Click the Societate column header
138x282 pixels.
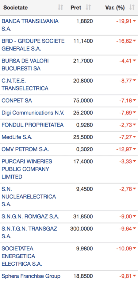[16, 8]
